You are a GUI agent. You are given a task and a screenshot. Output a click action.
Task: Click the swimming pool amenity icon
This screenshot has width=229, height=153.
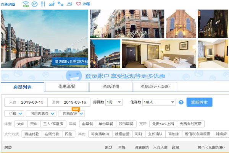pos(69,4)
